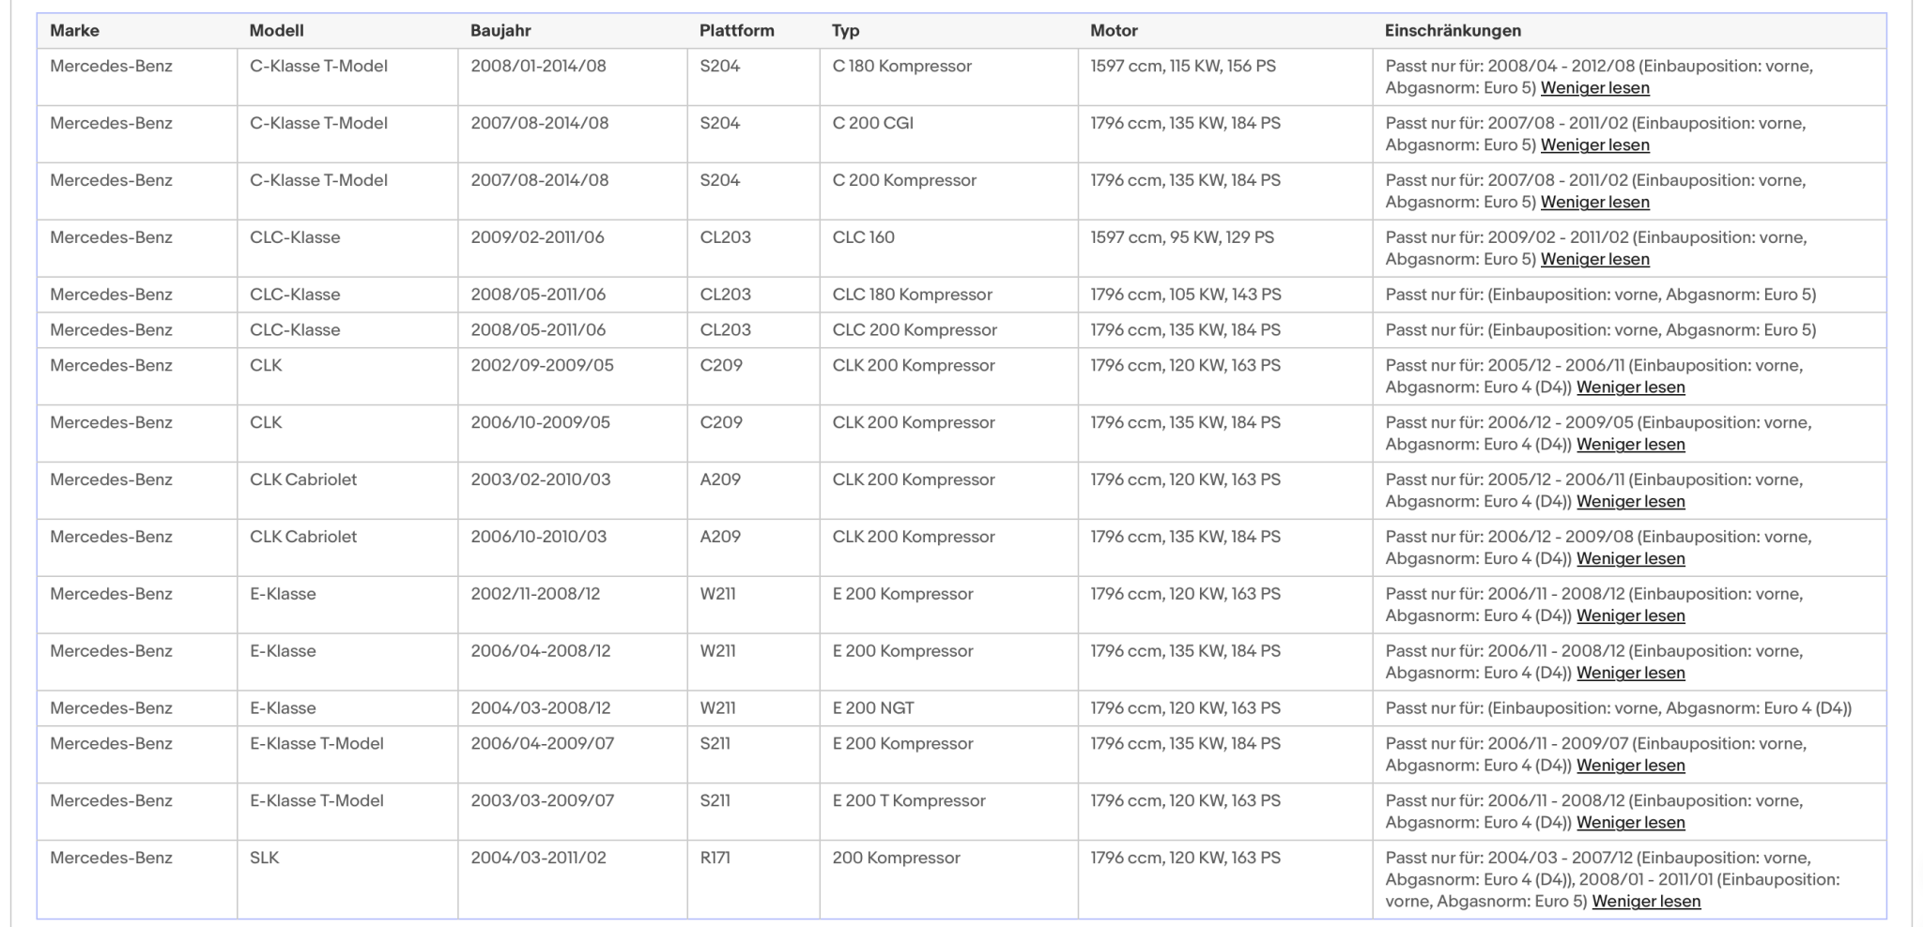Select the Marke column header
Viewport: 1923px width, 927px height.
74,31
